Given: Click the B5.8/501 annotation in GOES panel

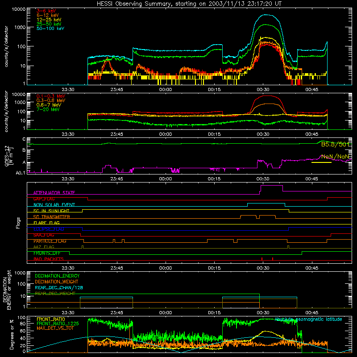Looking at the screenshot, I should click(x=335, y=144).
